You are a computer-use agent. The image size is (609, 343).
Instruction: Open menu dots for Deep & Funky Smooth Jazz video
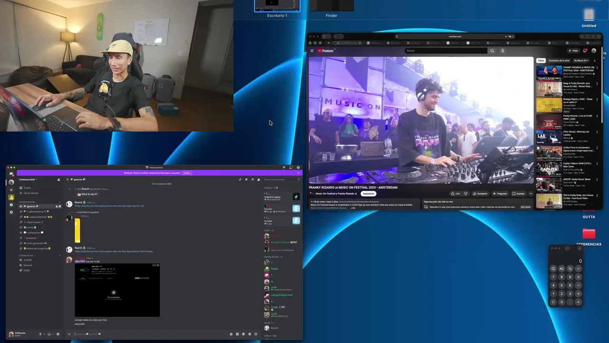coord(597,83)
